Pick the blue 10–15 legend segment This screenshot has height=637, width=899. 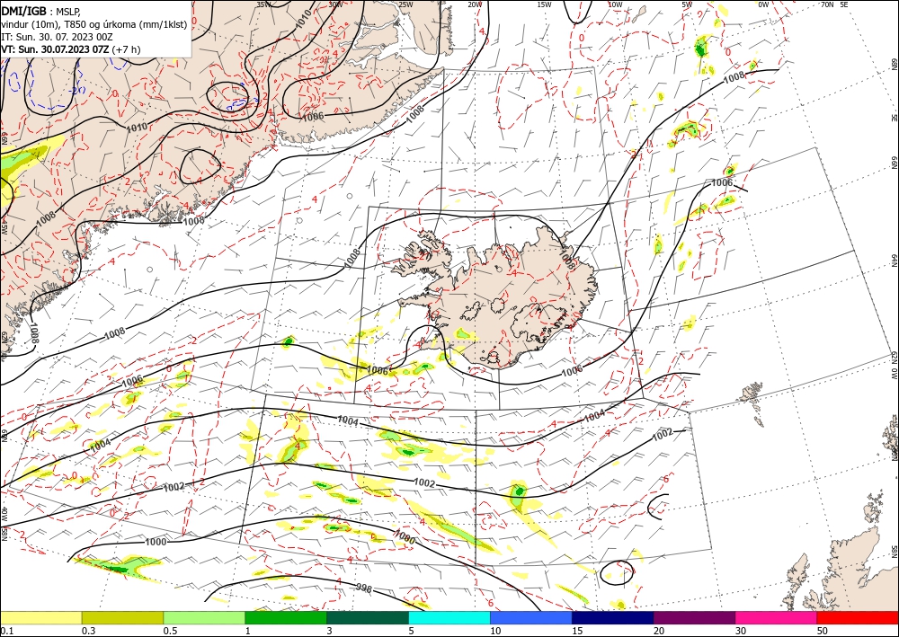coord(531,617)
